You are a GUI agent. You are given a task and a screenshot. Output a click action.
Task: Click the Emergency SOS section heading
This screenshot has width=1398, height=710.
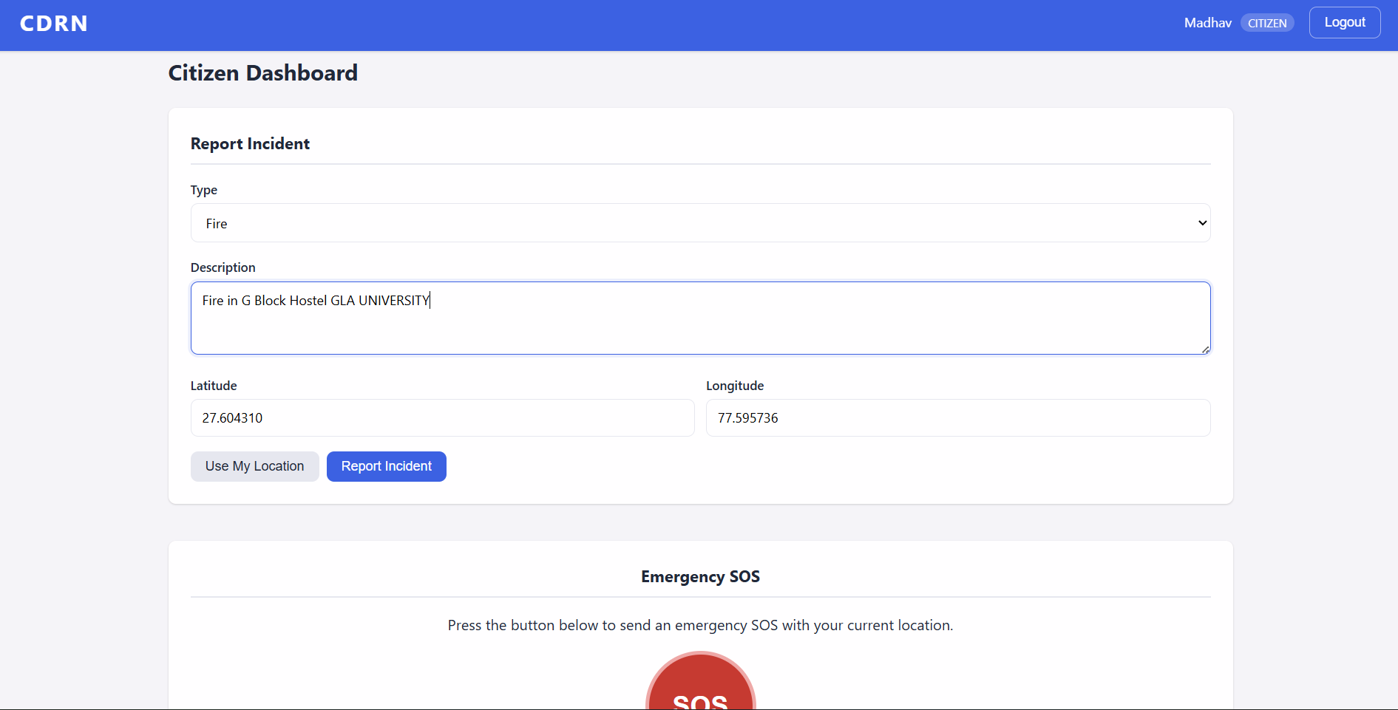pos(700,576)
